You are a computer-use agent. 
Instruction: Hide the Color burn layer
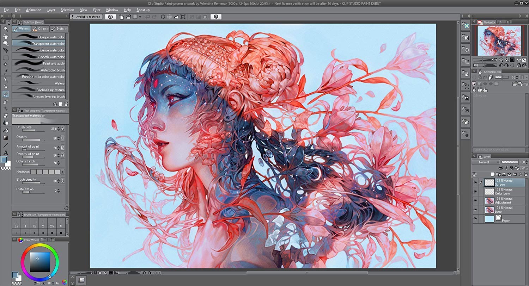(476, 191)
